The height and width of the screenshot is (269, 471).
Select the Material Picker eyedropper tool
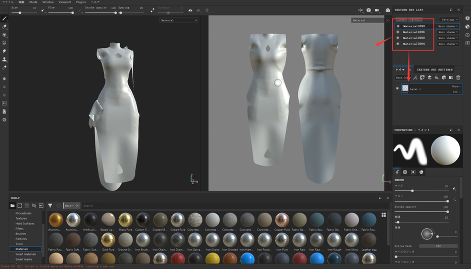[4, 67]
